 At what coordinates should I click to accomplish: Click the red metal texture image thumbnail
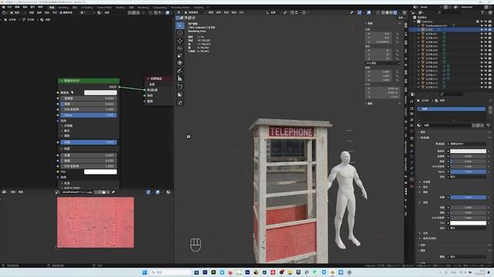(x=96, y=222)
